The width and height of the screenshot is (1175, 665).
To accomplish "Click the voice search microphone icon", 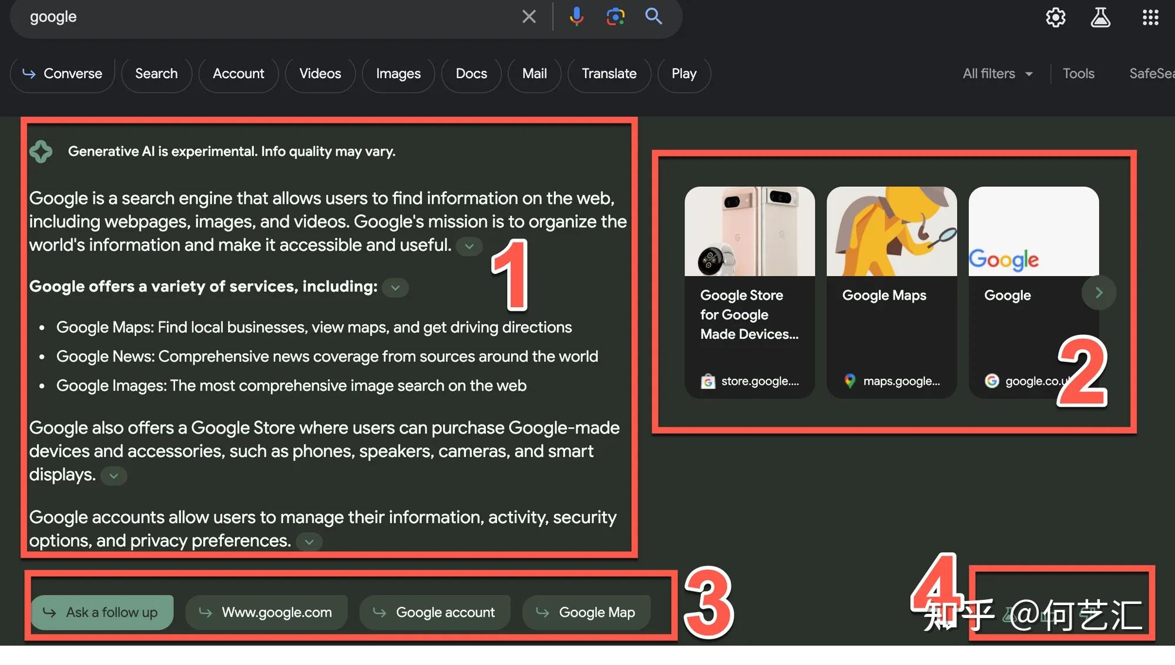I will tap(576, 16).
